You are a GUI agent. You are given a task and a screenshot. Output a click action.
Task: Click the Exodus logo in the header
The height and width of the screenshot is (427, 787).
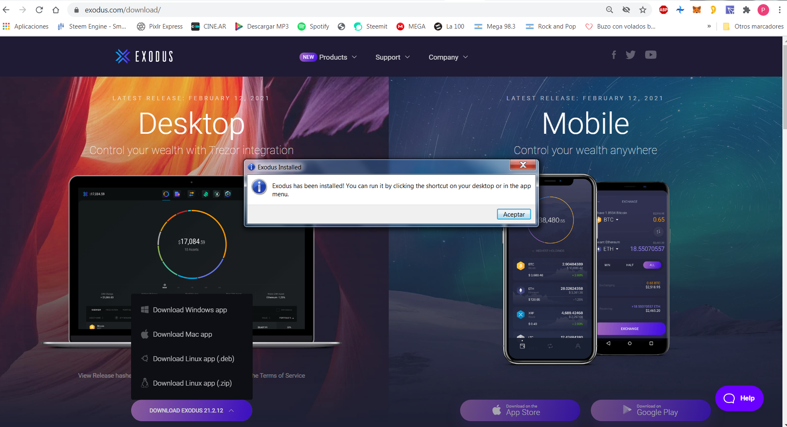(144, 56)
